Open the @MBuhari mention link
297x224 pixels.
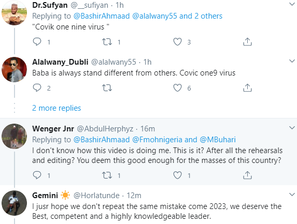point(218,140)
